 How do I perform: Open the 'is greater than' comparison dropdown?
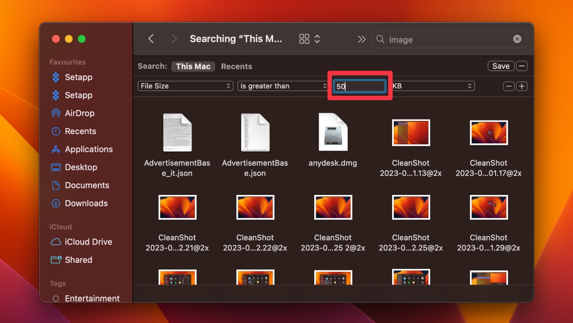[x=282, y=86]
